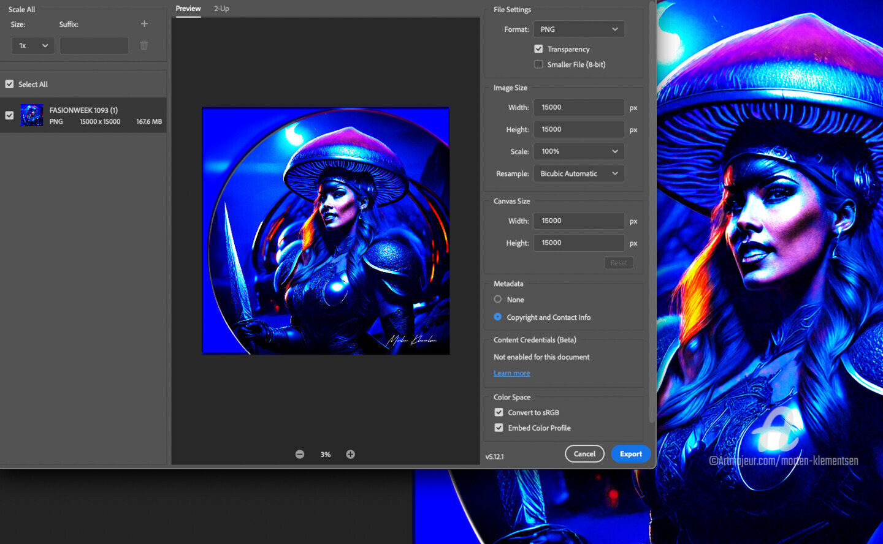Image resolution: width=883 pixels, height=544 pixels.
Task: Zoom in preview with plus icon
Action: tap(350, 454)
